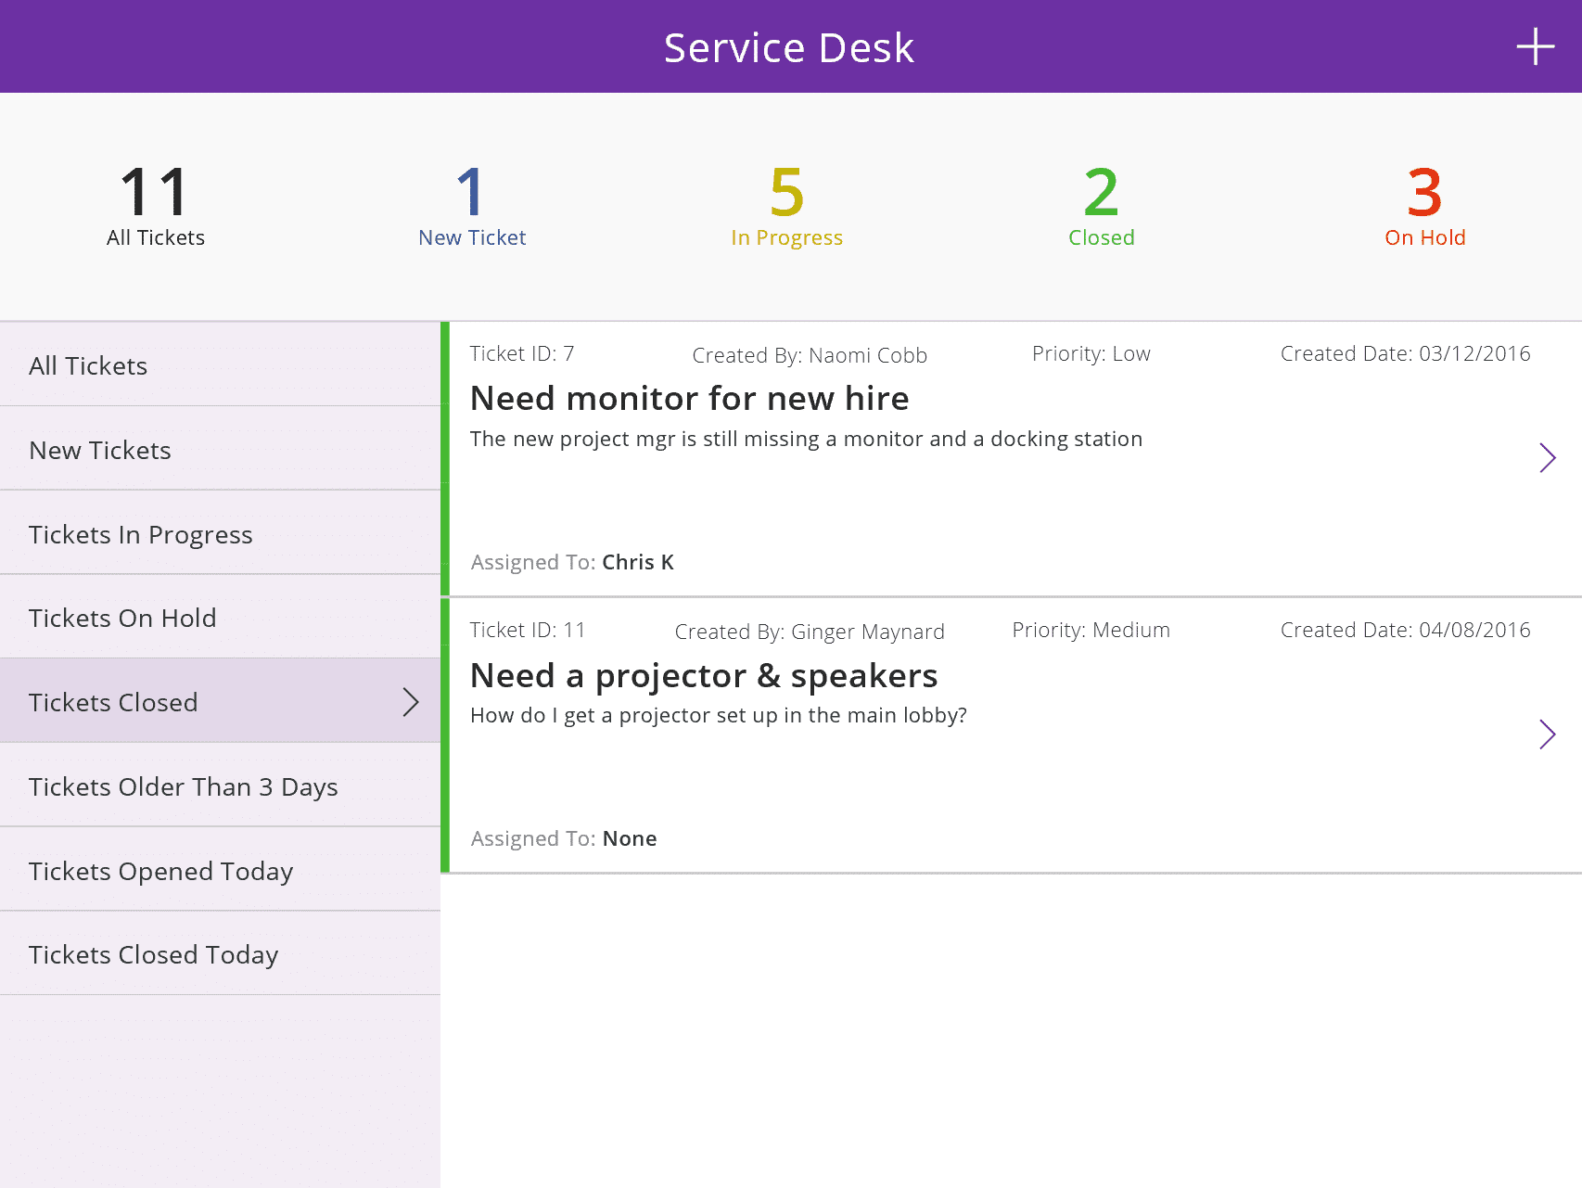Click description about missing monitor and docking station

click(806, 439)
